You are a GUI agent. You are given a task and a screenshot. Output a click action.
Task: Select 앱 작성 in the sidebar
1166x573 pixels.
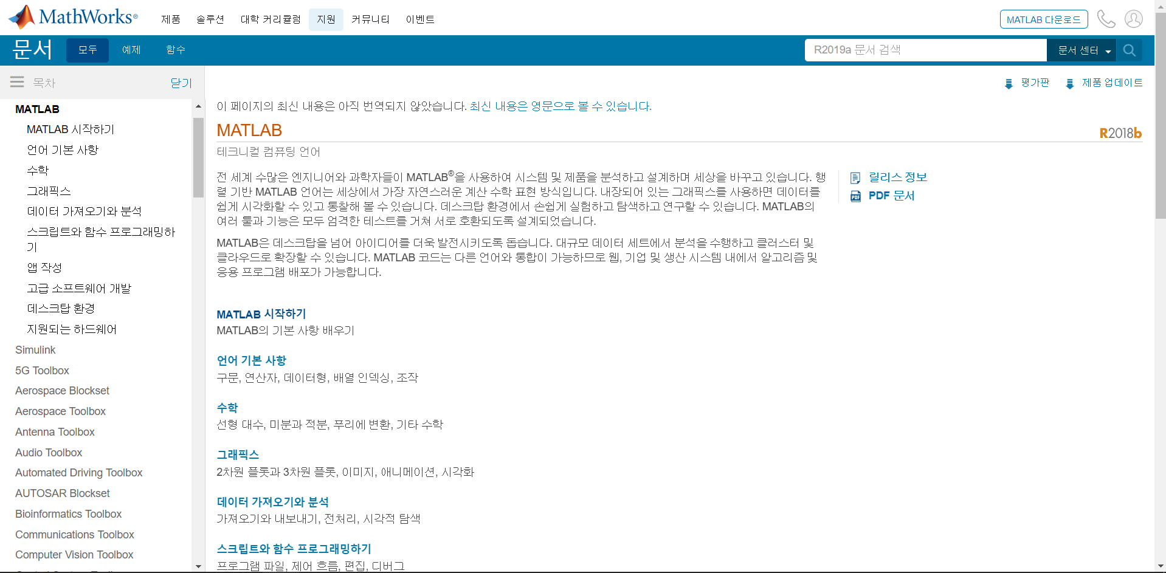[x=44, y=268]
